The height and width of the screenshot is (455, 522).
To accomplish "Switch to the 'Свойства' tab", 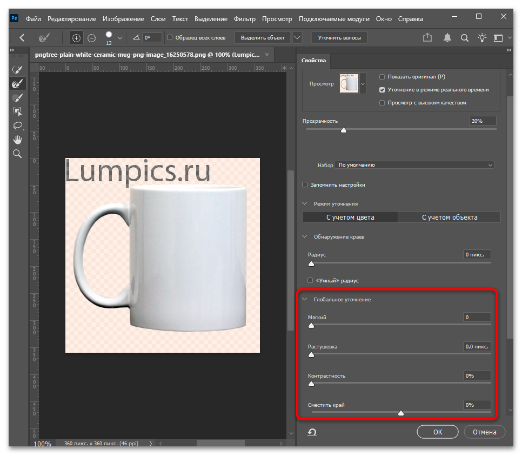I will (313, 61).
